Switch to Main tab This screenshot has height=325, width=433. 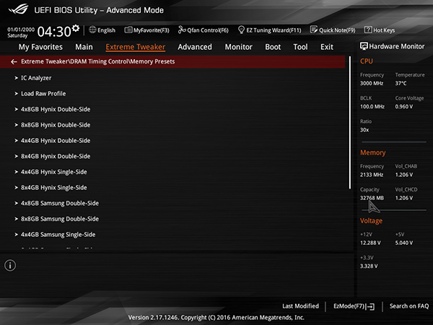[84, 47]
